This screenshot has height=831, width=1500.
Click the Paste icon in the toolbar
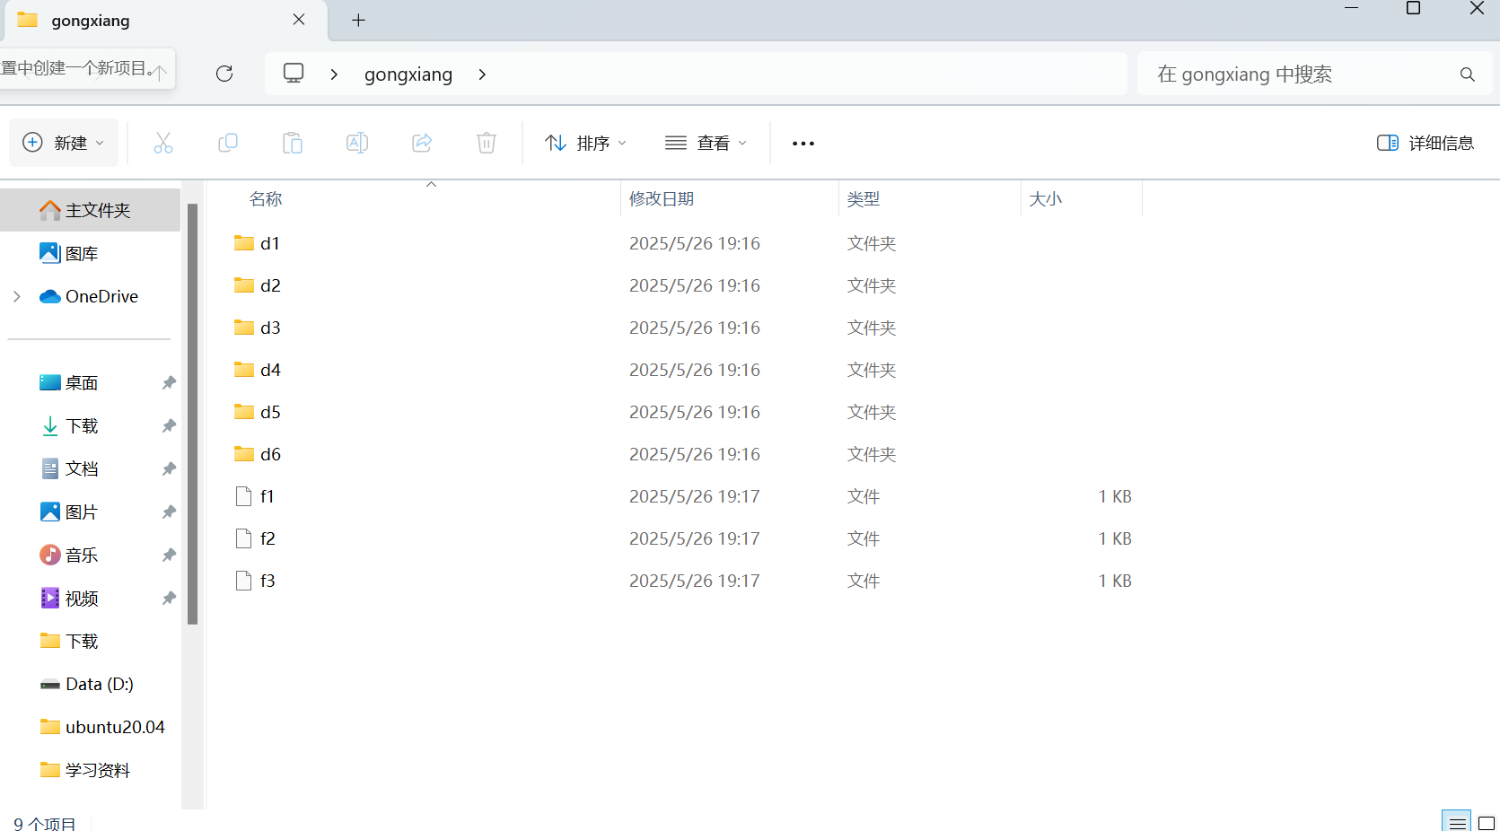(x=293, y=143)
